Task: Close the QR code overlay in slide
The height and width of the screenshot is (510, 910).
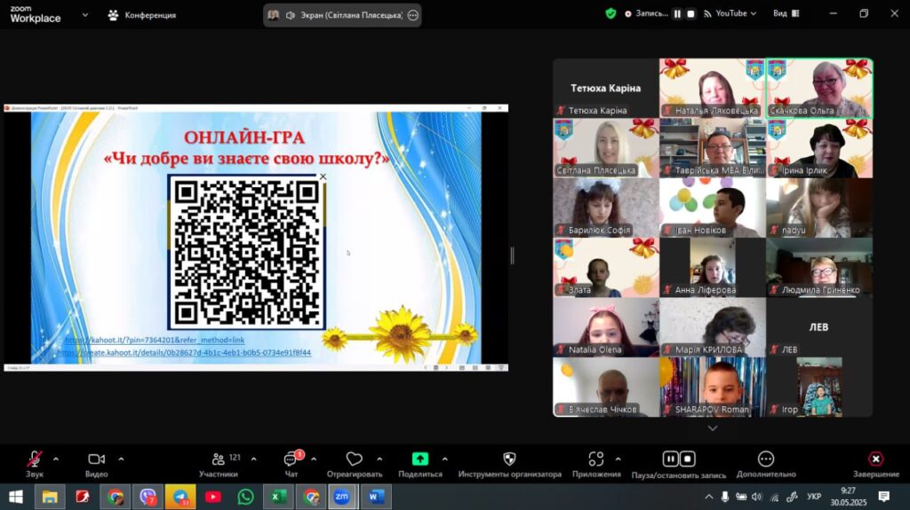Action: point(323,177)
